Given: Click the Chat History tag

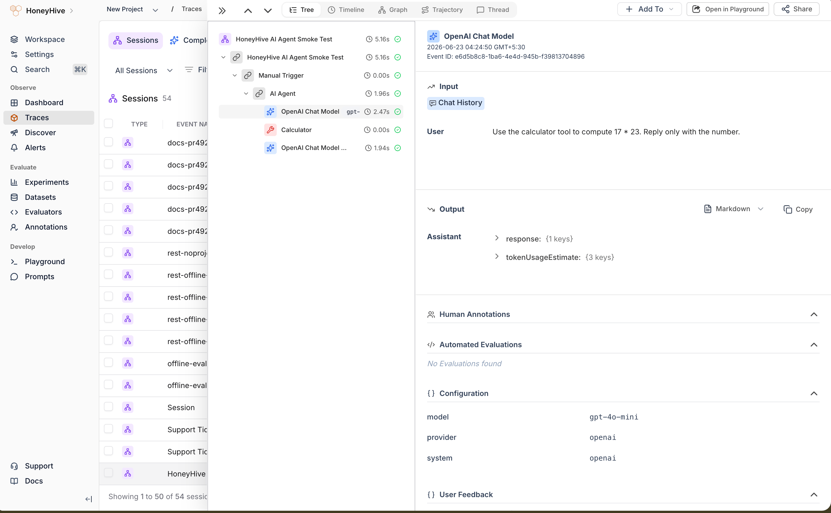Looking at the screenshot, I should tap(456, 103).
